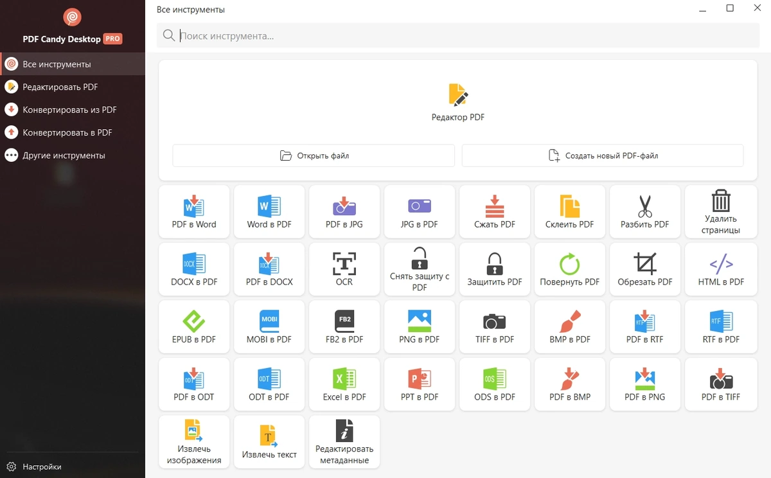Select the Извлечь текст tool
771x478 pixels.
click(x=269, y=442)
